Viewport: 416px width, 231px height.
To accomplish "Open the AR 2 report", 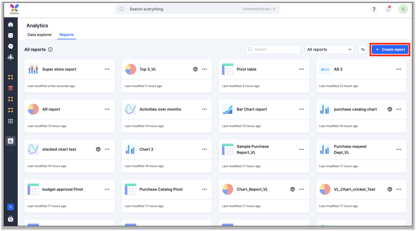I will [338, 69].
